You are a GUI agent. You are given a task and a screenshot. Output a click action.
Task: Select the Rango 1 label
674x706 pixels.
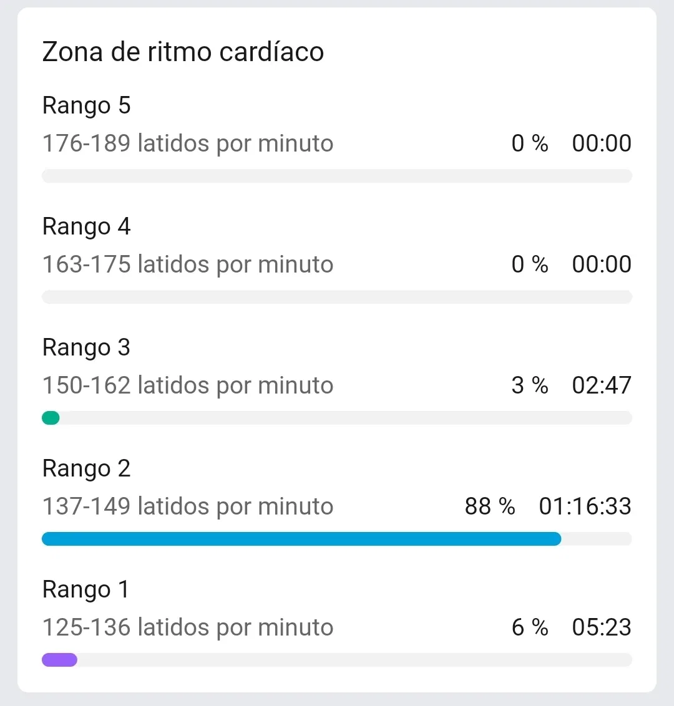(x=85, y=590)
